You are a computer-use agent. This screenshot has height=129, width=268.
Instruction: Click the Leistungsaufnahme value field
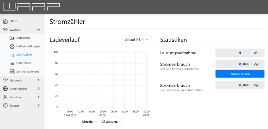coord(233,53)
